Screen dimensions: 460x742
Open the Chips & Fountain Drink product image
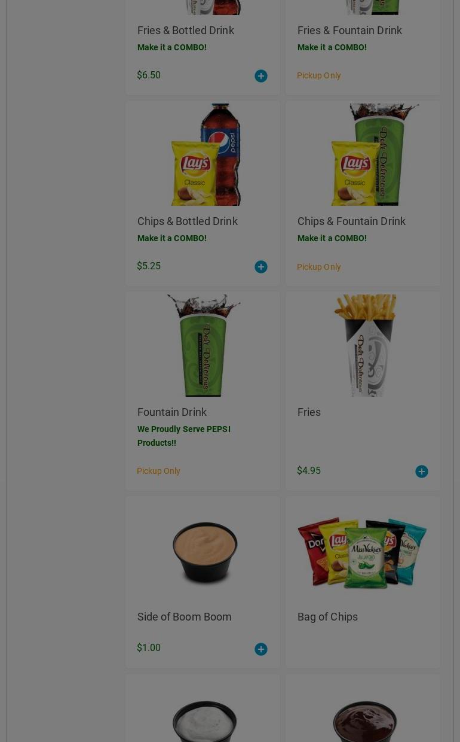point(363,154)
